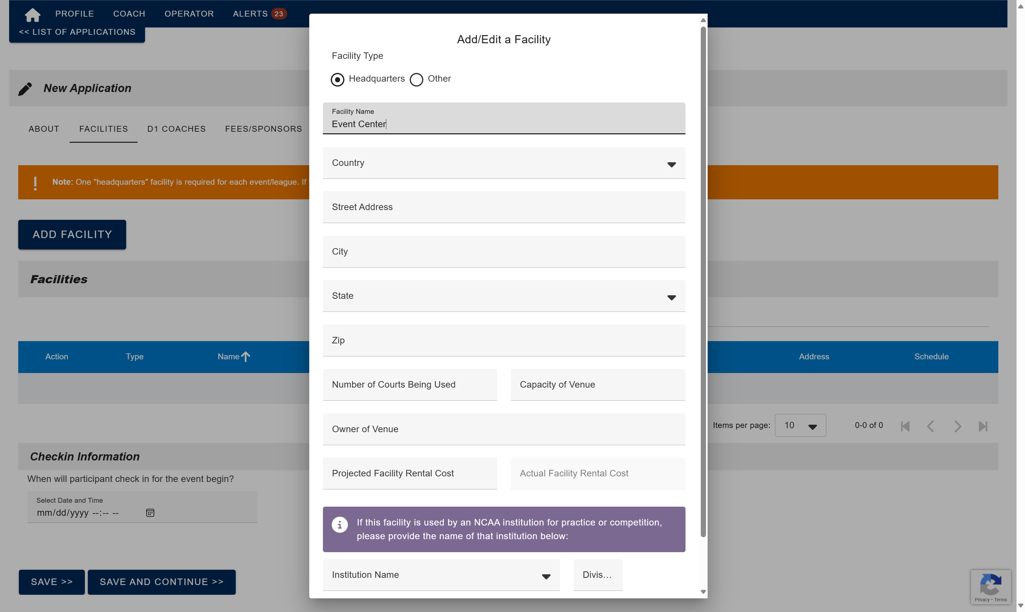This screenshot has width=1025, height=612.
Task: Open the OPERATOR menu
Action: click(x=189, y=14)
